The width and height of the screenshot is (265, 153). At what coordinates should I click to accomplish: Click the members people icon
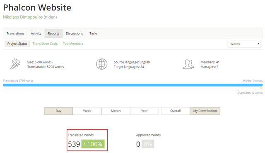[x=188, y=64]
